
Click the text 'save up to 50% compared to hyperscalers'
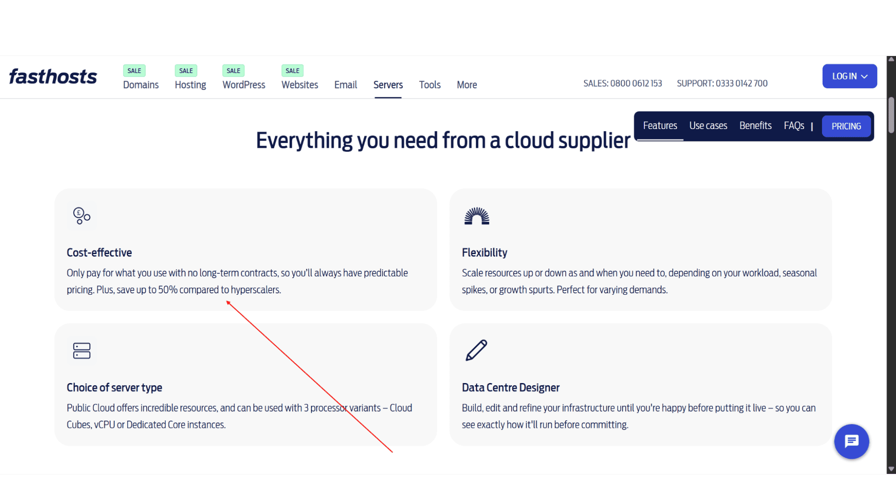(198, 290)
